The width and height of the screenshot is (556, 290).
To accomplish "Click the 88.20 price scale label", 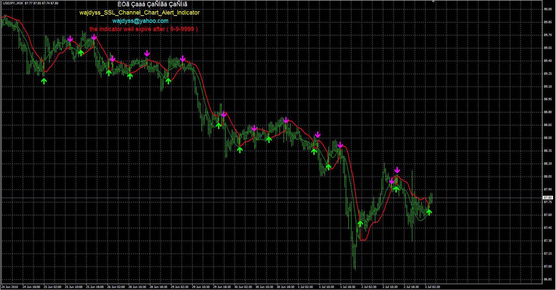I will coord(547,164).
